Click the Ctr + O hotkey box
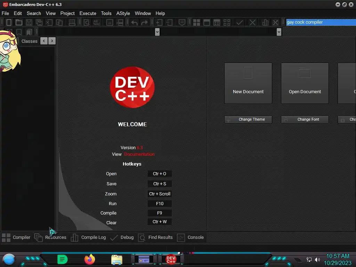 tap(160, 174)
